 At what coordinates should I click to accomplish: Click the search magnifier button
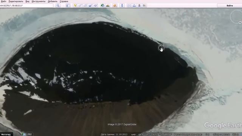[x=58, y=6]
